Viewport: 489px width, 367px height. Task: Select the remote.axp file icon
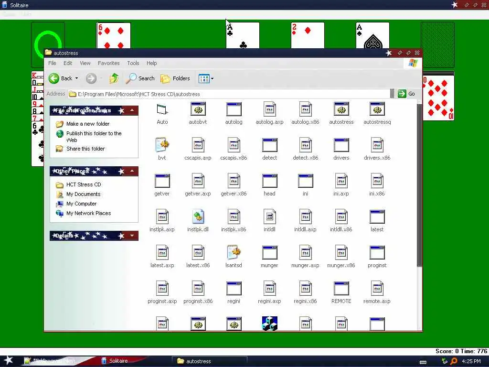(x=377, y=289)
